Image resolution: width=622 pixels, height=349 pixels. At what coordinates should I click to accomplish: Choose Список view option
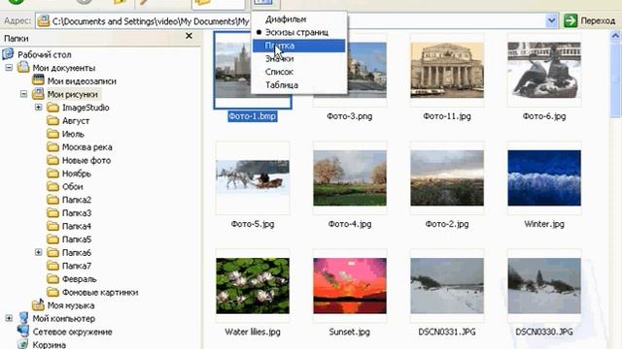298,72
